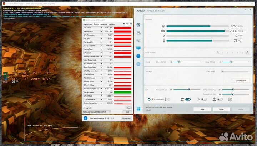Click GPU-Z screenshot camera icon
257x146 pixels.
click(x=124, y=24)
